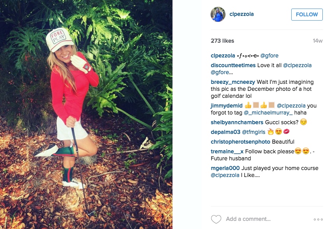Screen dimensions: 329x229
Task: Visit tremaine__x commenter profile
Action: click(x=227, y=151)
